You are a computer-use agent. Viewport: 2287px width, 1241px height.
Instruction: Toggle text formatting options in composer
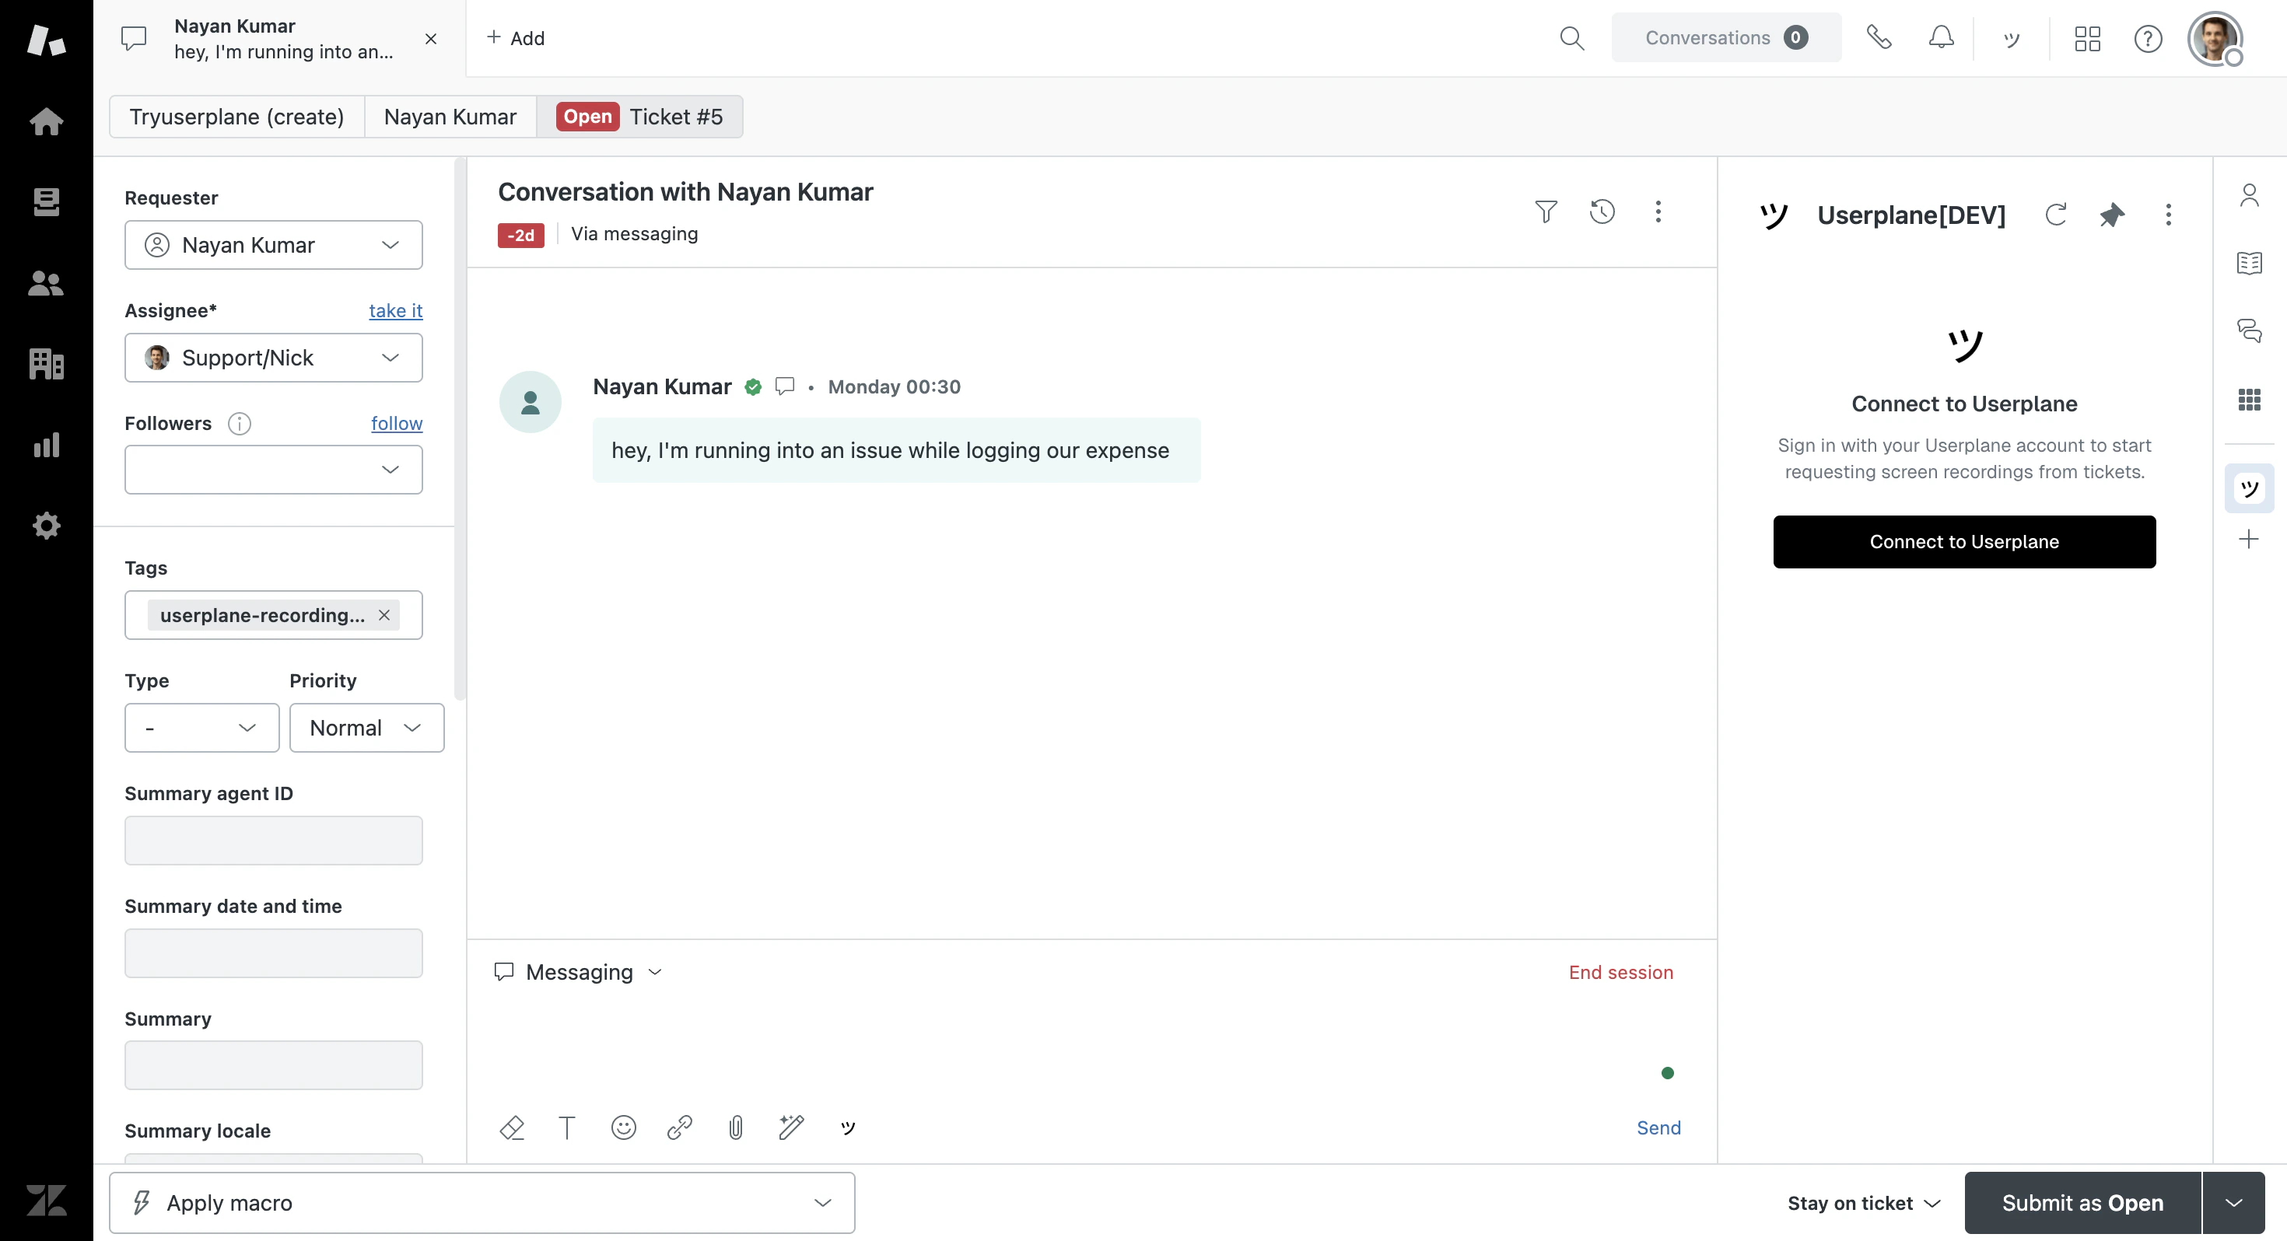[x=566, y=1127]
